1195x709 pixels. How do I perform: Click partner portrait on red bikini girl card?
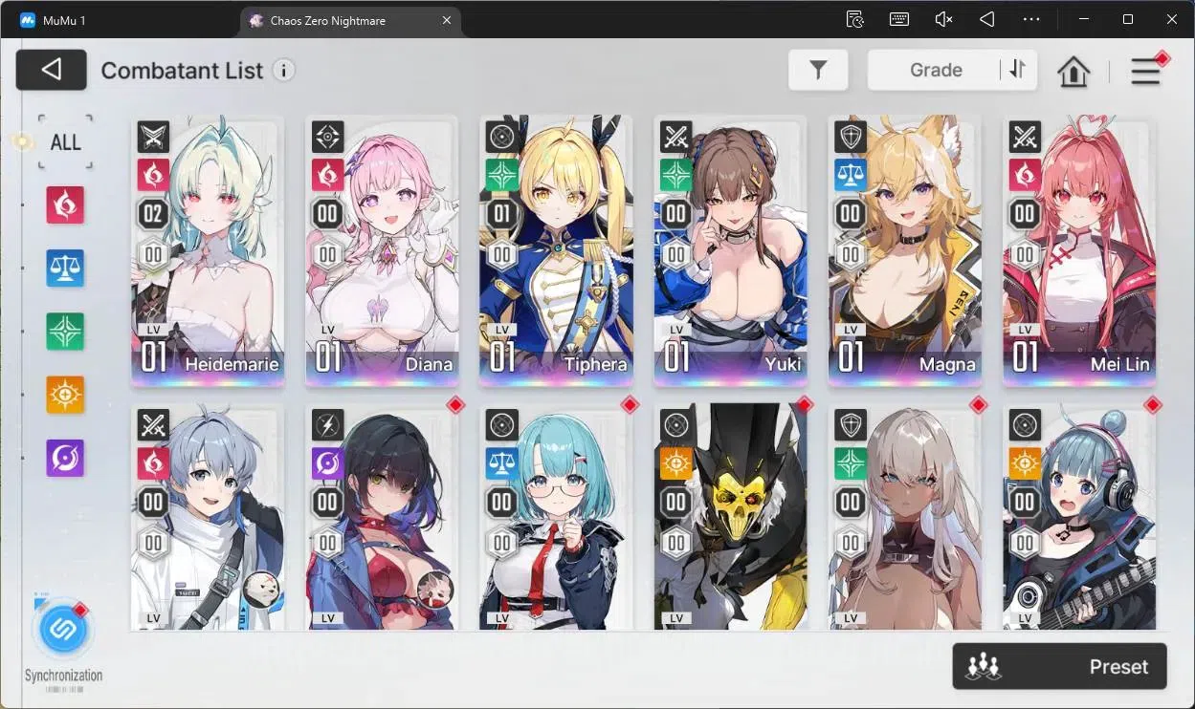[x=434, y=590]
